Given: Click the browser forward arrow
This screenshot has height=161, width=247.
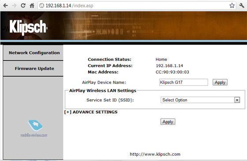Looking at the screenshot, I should (x=14, y=6).
